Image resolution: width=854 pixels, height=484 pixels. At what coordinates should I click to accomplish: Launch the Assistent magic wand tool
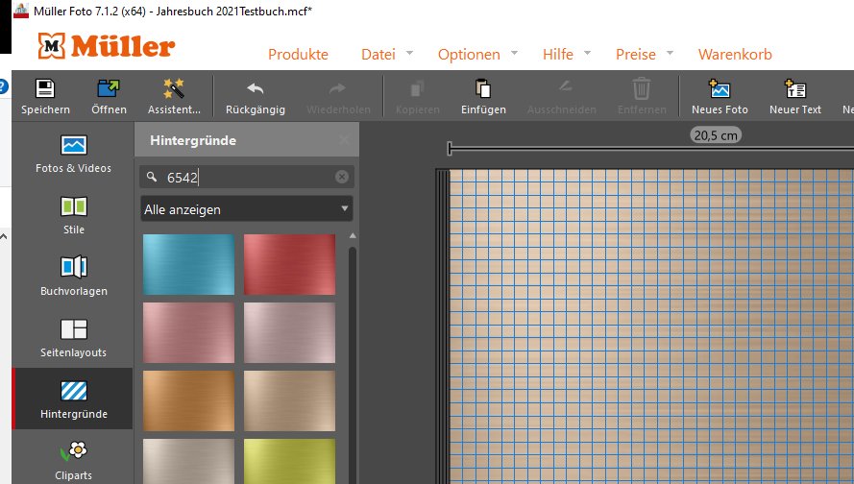coord(174,90)
